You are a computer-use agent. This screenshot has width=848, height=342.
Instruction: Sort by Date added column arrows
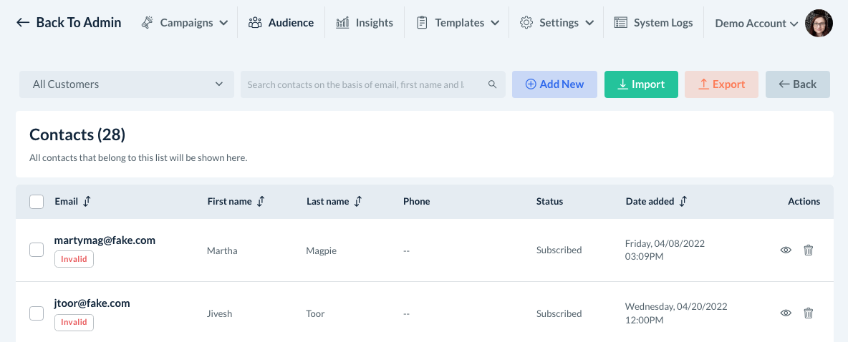pos(683,202)
